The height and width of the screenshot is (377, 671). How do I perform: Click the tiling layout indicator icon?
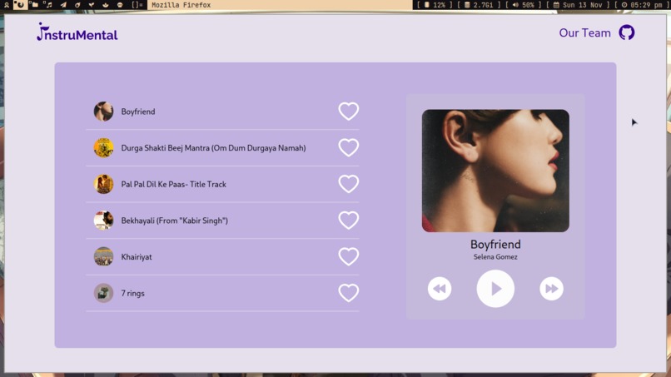(137, 5)
